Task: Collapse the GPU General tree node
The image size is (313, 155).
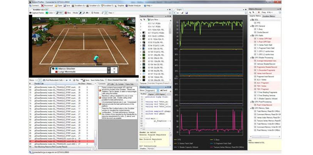Action: 251,26
